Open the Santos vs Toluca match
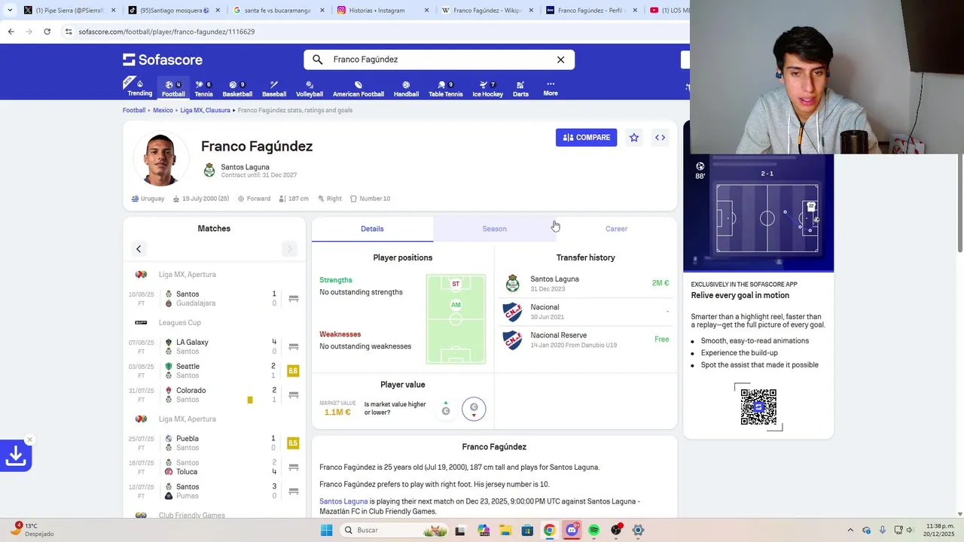 coord(214,467)
